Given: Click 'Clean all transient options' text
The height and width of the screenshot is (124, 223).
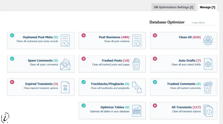Looking at the screenshot, I should [186, 111].
